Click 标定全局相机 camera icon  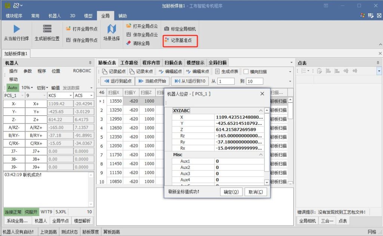tap(167, 29)
